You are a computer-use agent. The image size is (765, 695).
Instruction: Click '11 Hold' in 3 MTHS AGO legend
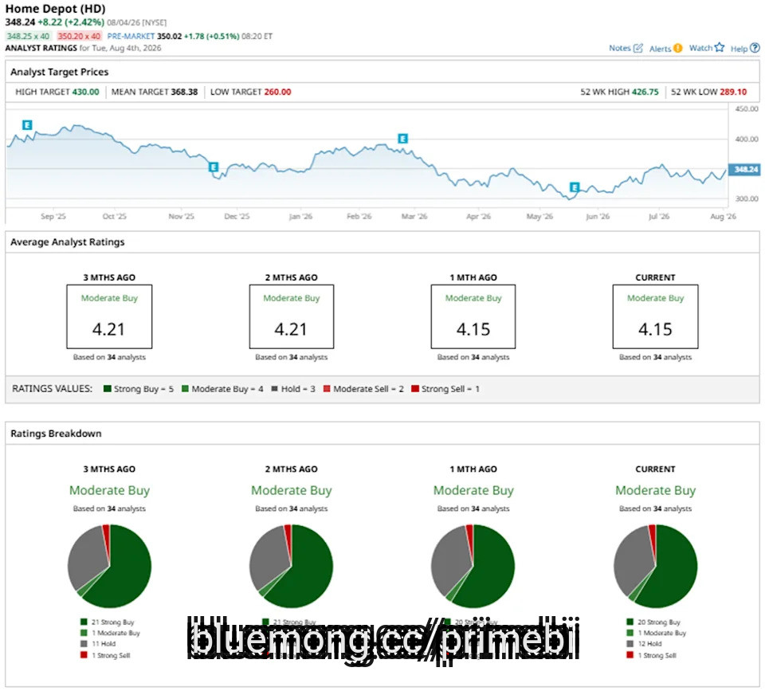tap(104, 644)
